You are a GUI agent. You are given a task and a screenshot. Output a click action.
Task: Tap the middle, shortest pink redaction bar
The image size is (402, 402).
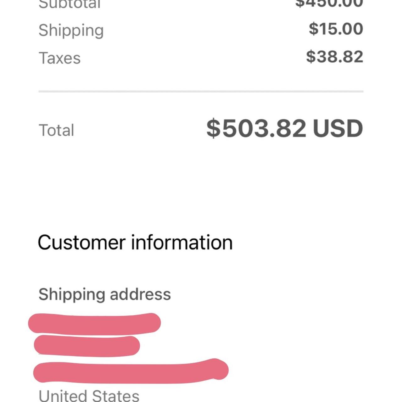tap(87, 346)
